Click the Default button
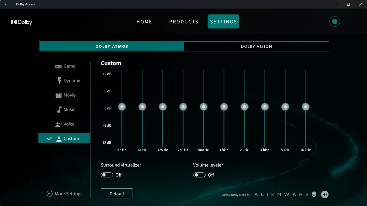 [x=117, y=193]
